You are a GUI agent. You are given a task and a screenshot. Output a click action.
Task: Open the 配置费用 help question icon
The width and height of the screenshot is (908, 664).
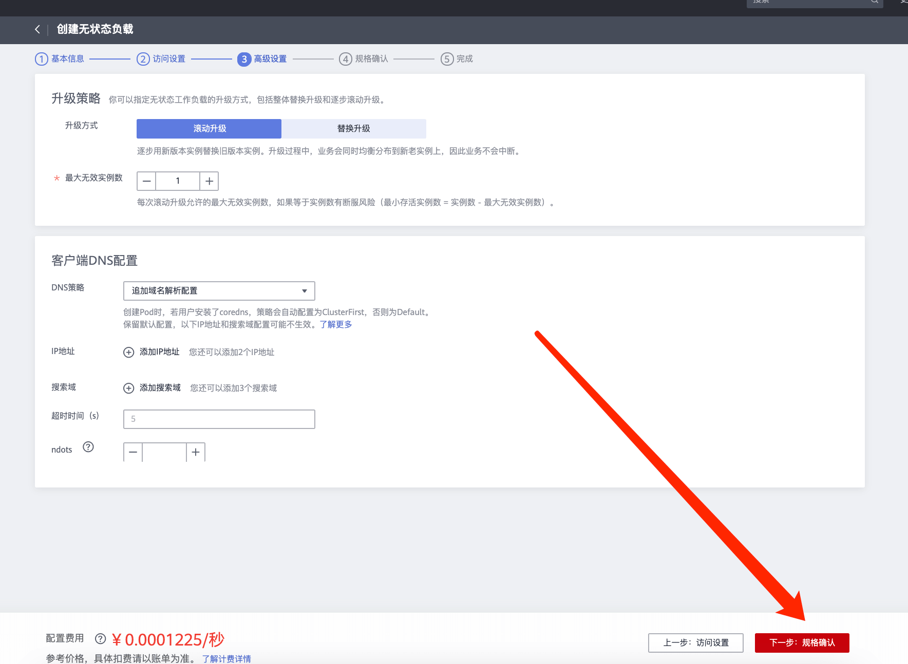point(101,638)
